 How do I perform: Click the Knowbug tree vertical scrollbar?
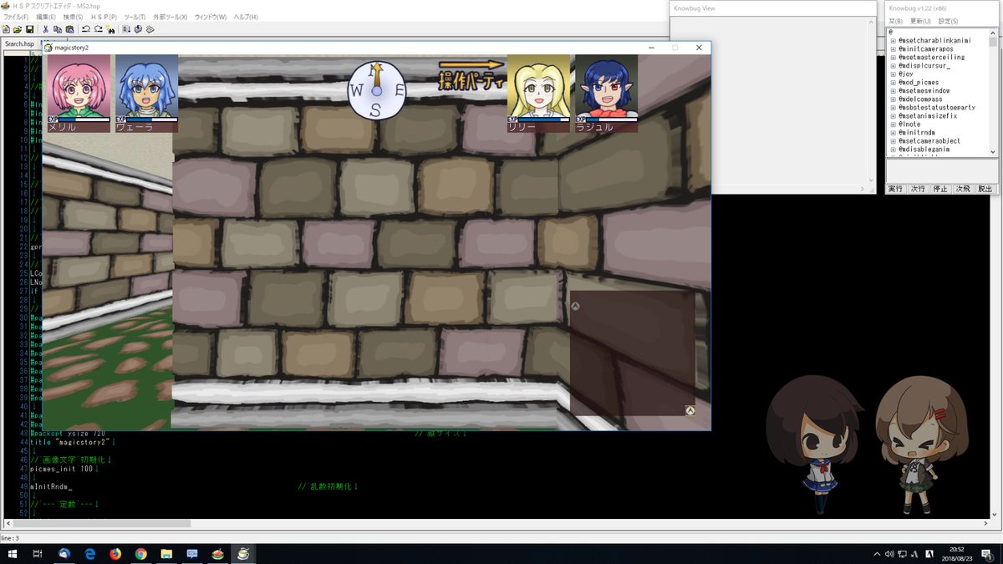(993, 92)
